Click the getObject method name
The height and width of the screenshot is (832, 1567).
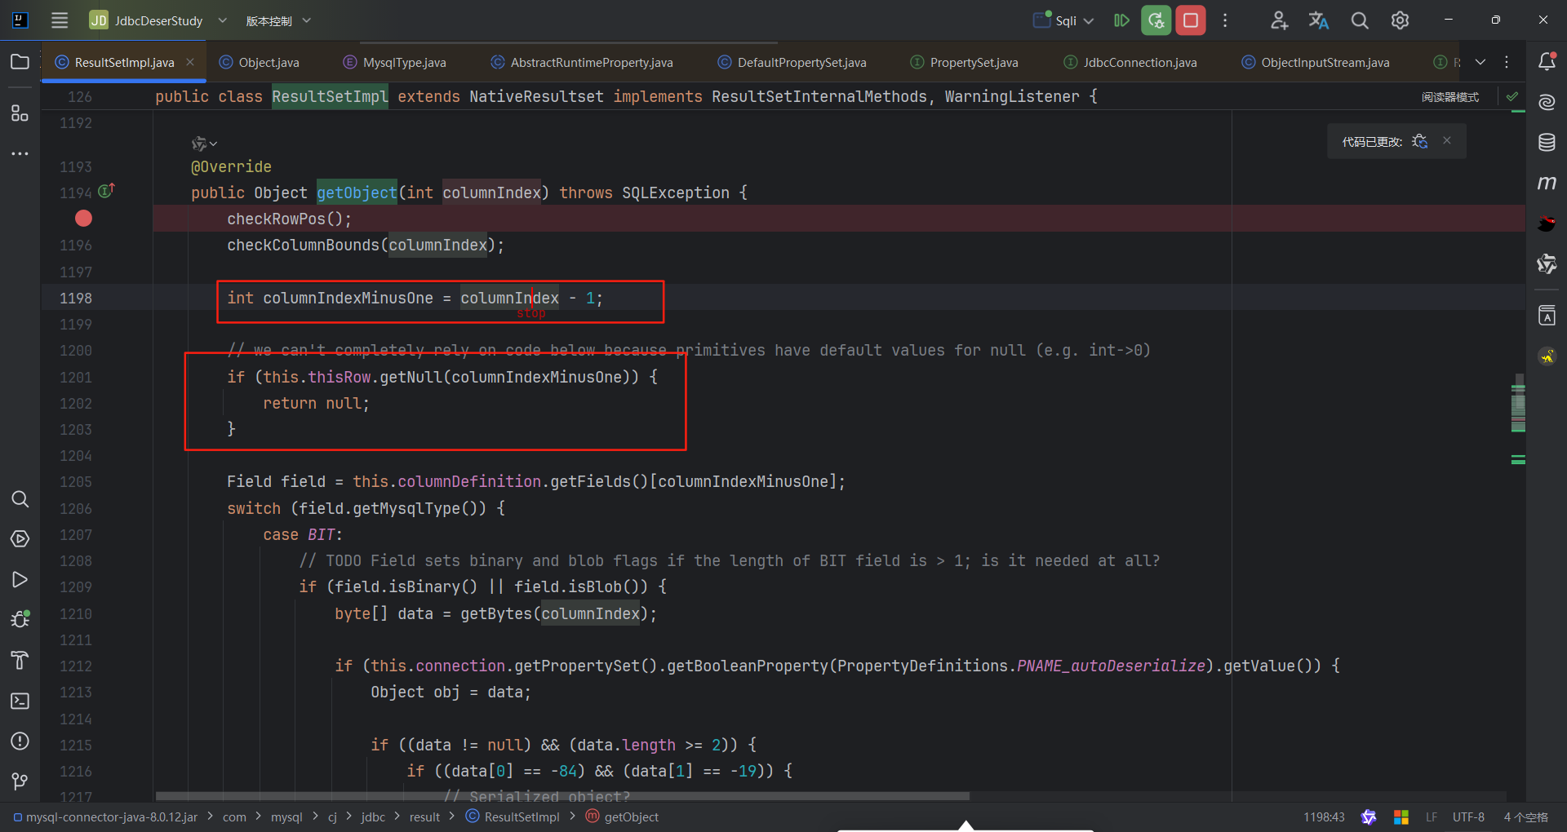coord(357,193)
